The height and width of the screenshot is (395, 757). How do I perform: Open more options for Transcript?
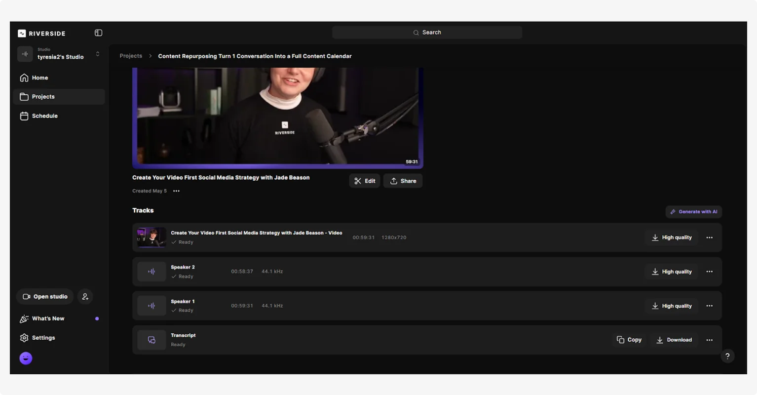click(710, 340)
